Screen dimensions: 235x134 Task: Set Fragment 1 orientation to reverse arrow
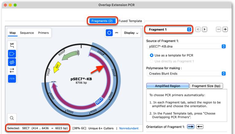pos(200,127)
